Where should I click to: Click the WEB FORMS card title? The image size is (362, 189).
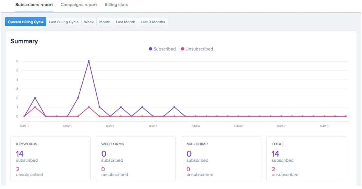coord(112,144)
